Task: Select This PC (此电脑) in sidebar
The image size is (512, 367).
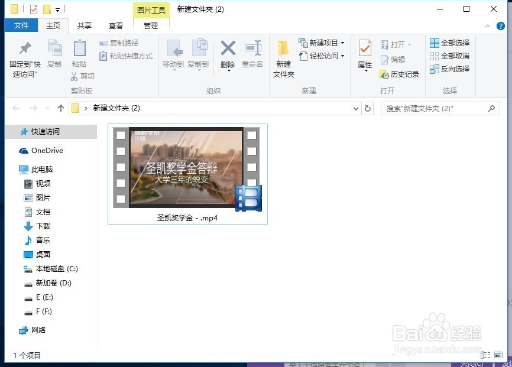Action: click(35, 169)
